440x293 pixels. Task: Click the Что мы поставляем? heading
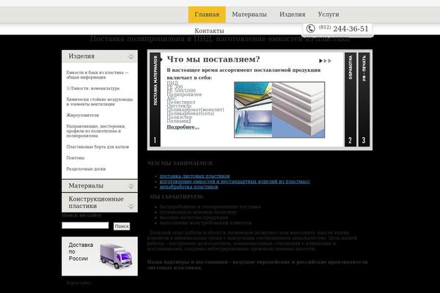tap(213, 59)
